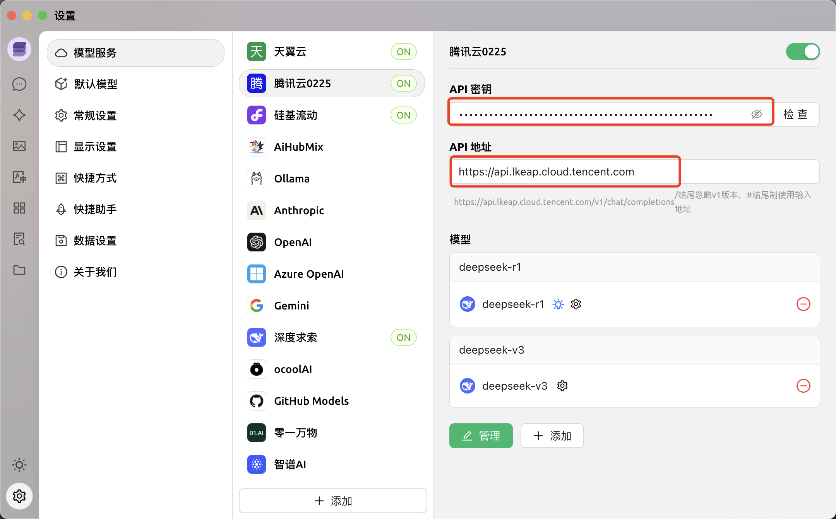Screen dimensions: 836x519
Task: Click into the API 地址 input field
Action: coord(635,172)
